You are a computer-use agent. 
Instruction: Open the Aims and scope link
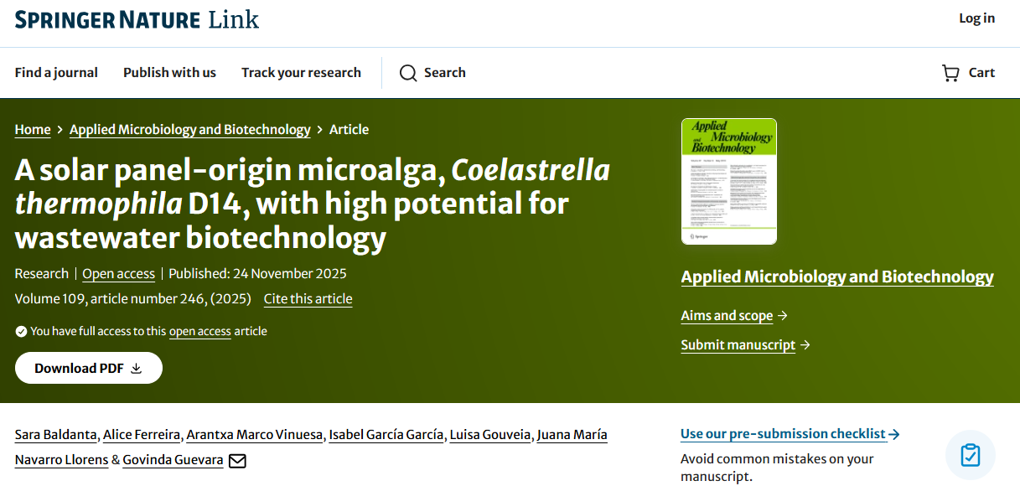tap(727, 316)
